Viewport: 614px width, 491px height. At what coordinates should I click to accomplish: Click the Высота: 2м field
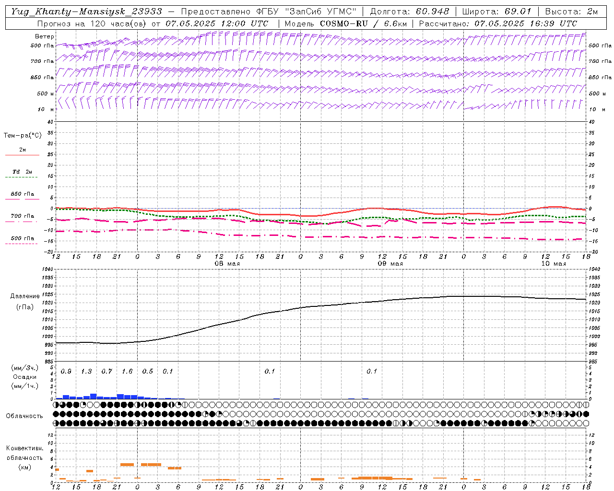click(571, 12)
